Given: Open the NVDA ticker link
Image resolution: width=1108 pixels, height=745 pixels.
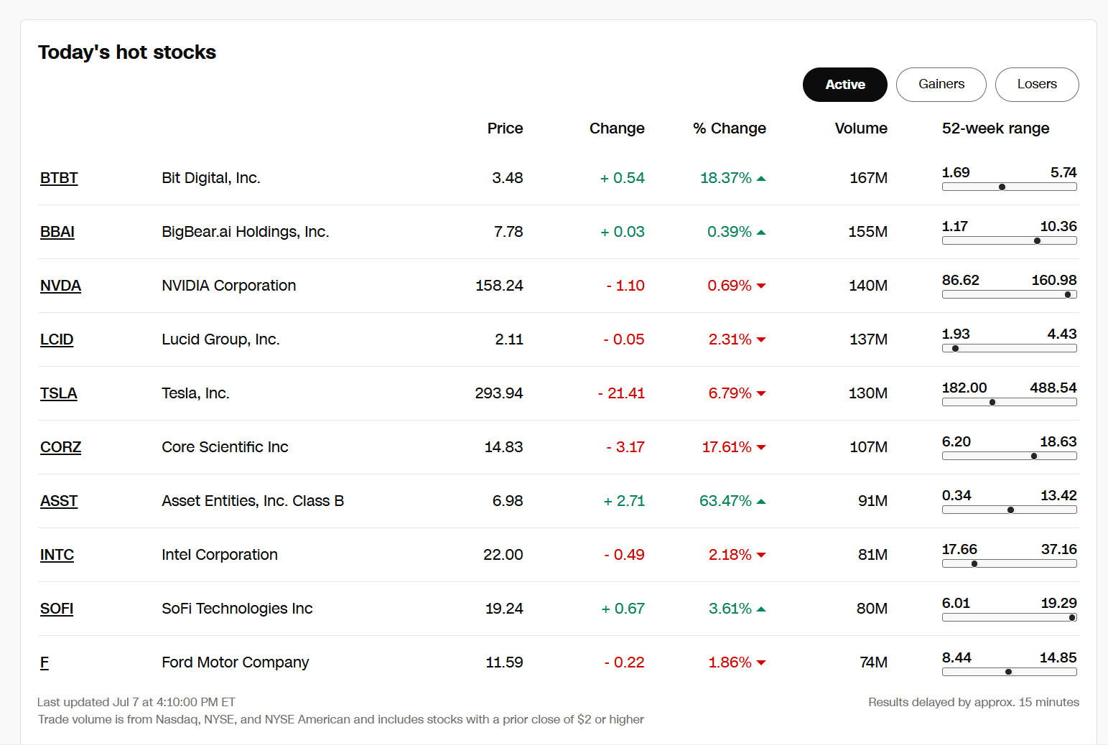Looking at the screenshot, I should (60, 286).
